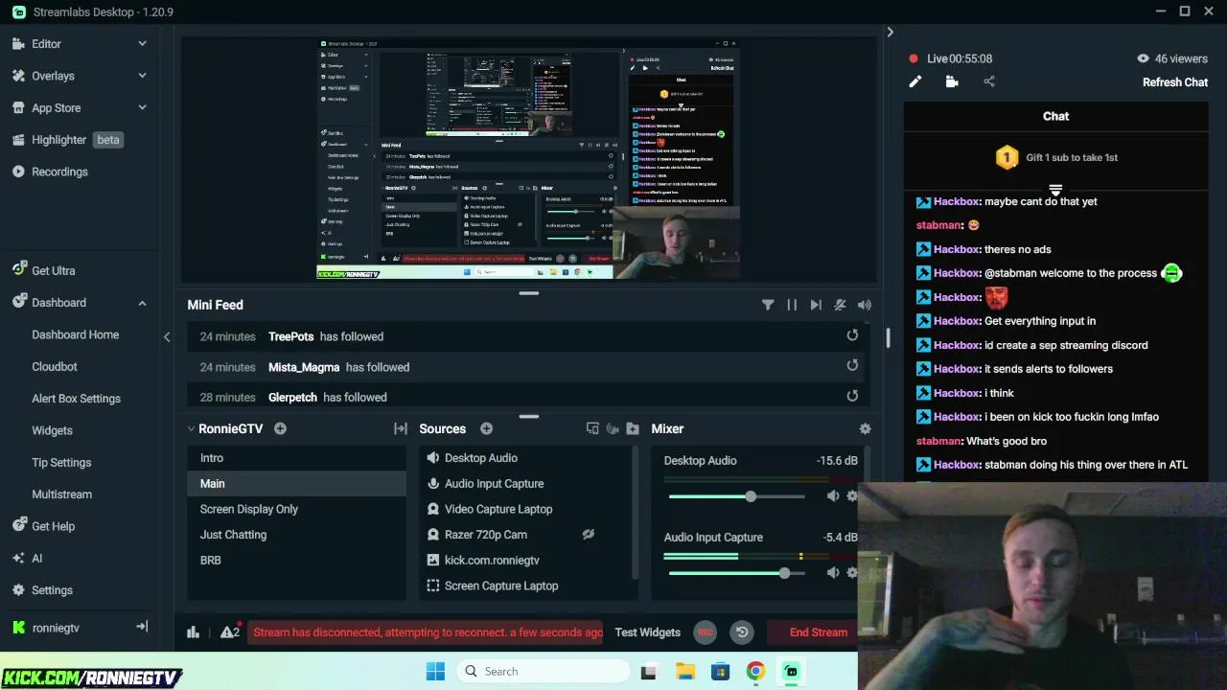
Task: Open Widgets in dashboard menu
Action: point(52,430)
